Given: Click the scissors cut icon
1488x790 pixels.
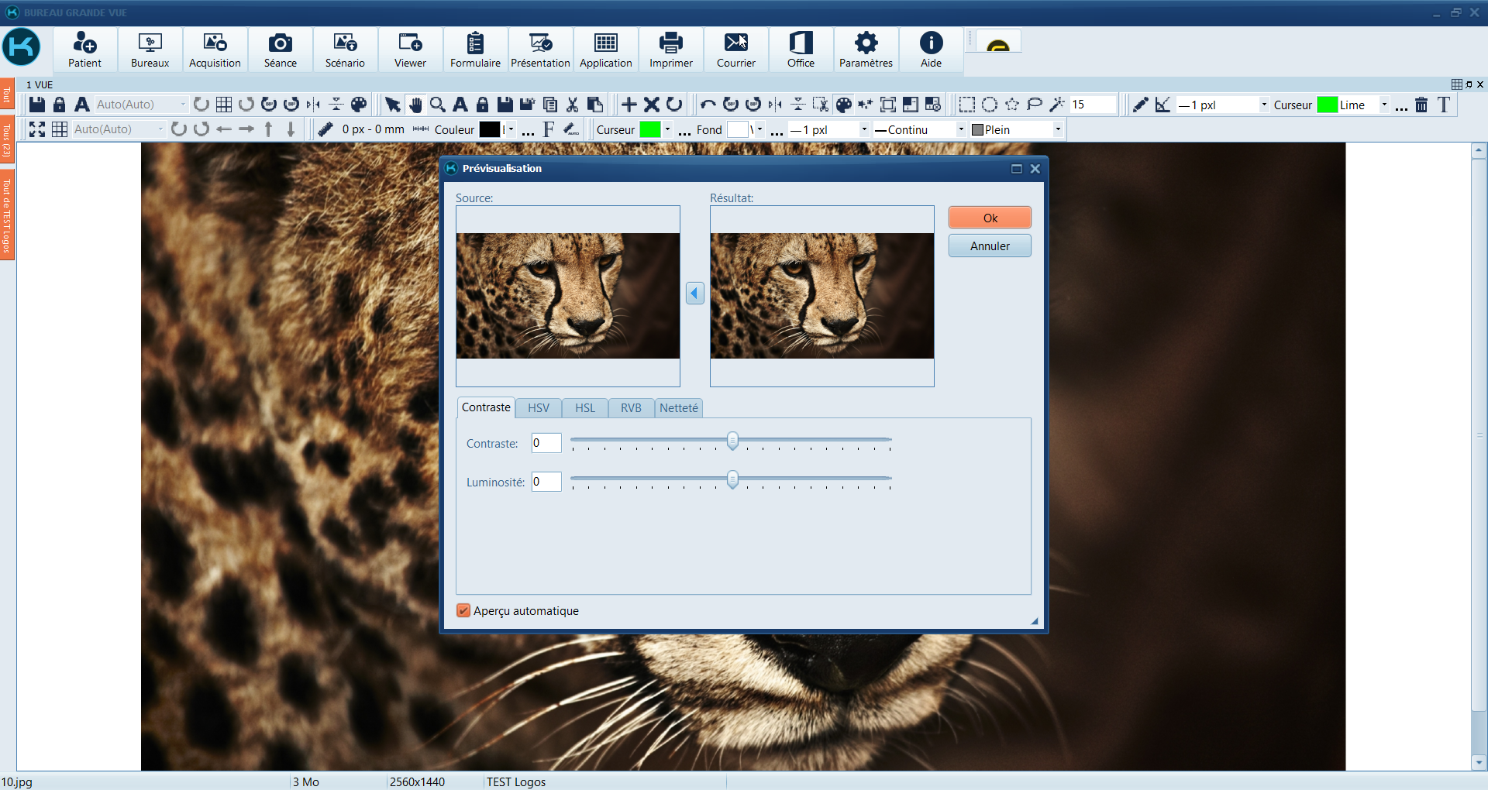Looking at the screenshot, I should (x=573, y=105).
